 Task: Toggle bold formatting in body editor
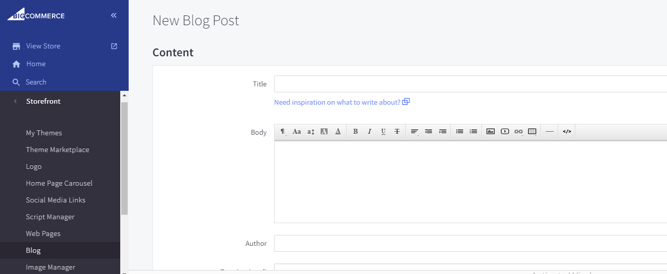pos(355,131)
